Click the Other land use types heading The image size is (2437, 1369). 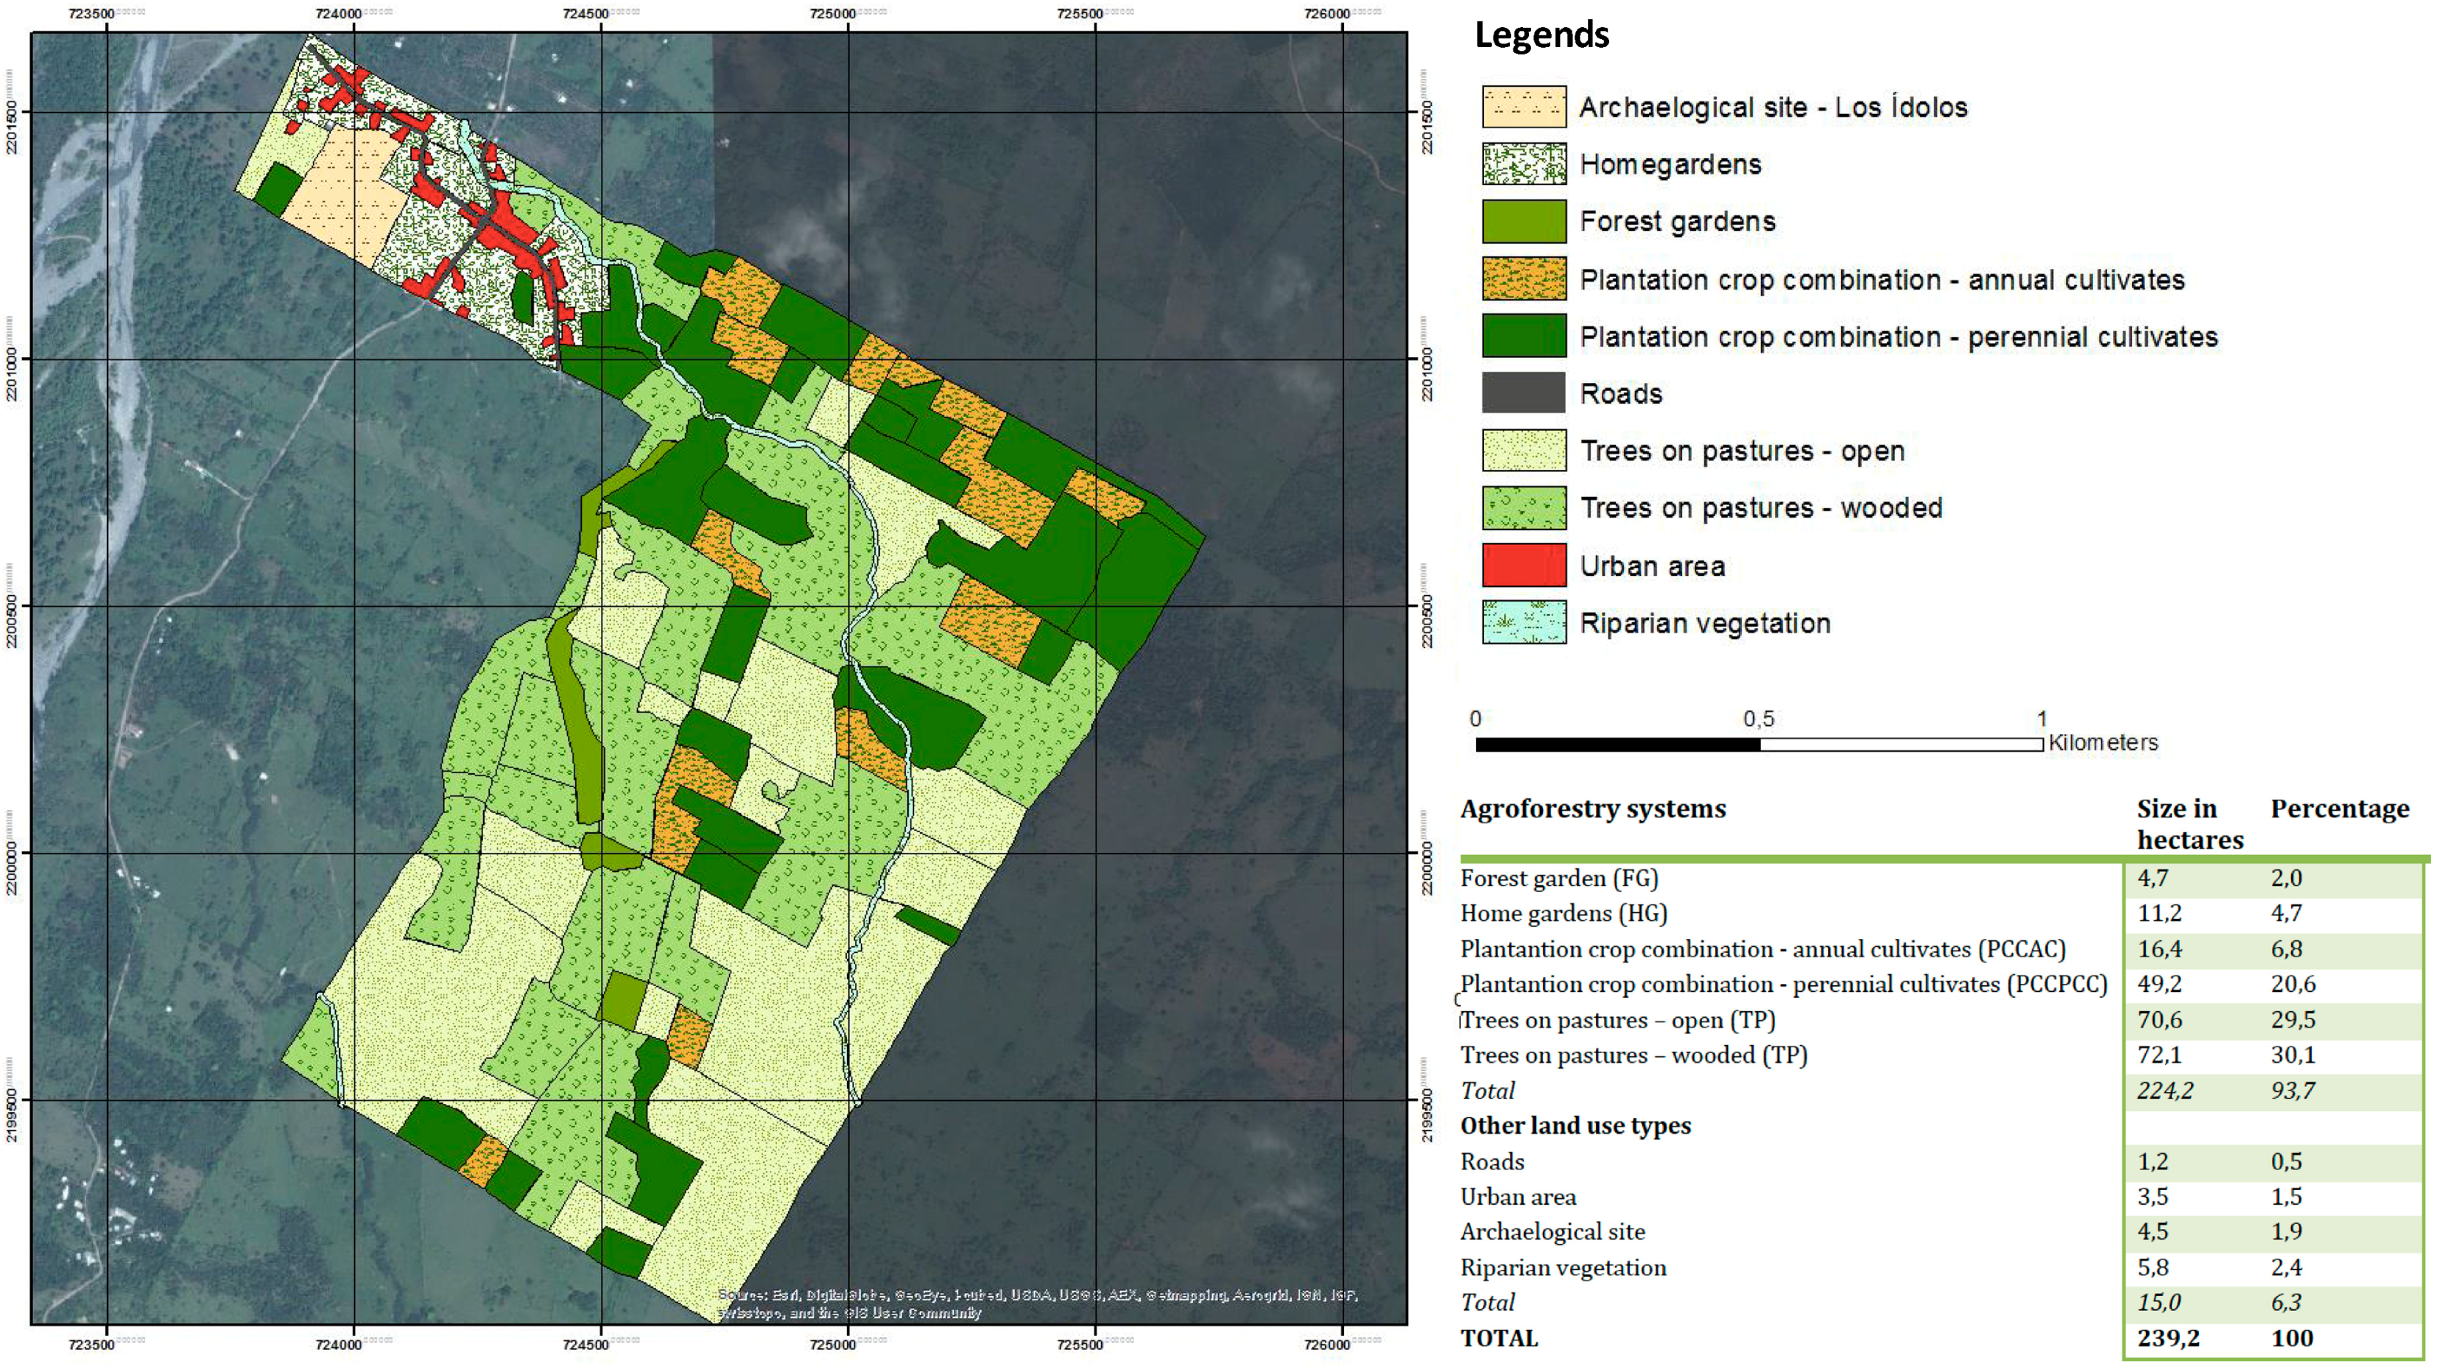pyautogui.click(x=1575, y=1126)
